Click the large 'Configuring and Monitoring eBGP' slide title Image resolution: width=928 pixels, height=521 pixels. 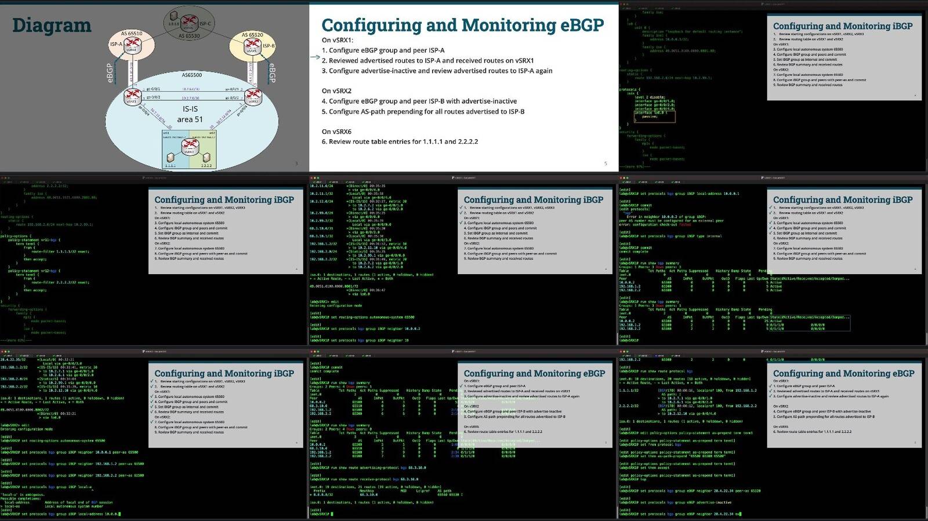(x=462, y=25)
